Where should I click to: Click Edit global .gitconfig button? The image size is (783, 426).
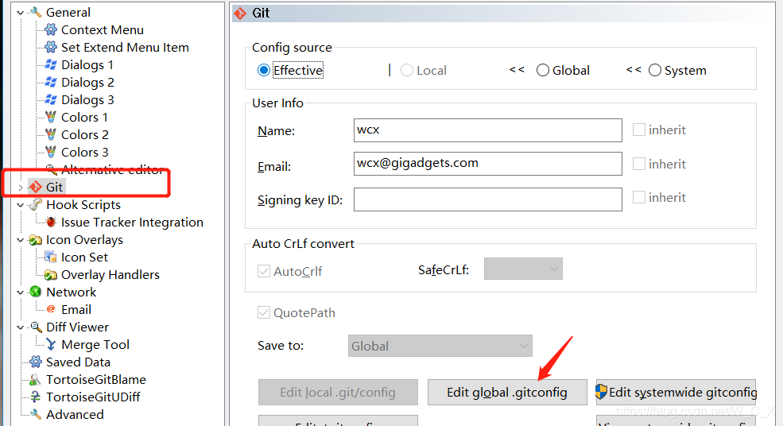(x=507, y=392)
